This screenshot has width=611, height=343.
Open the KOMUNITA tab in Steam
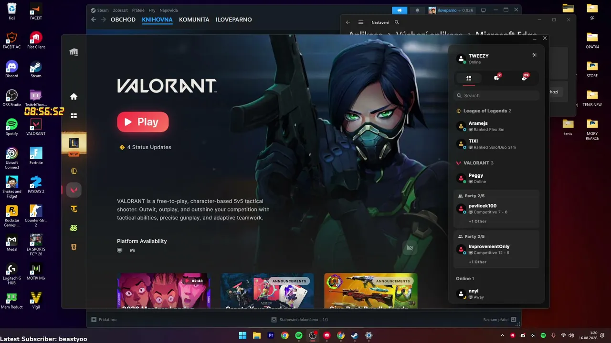click(194, 20)
